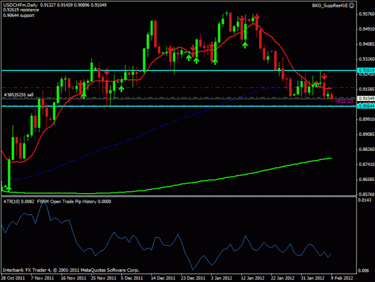Click the 25 Nov 2011 date label
Viewport: 375px width, 282px height.
103,278
